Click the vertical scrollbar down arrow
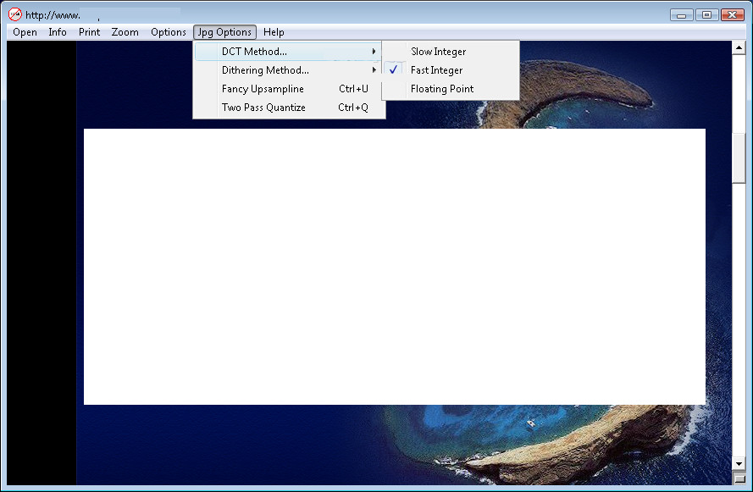The width and height of the screenshot is (753, 492). coord(739,464)
